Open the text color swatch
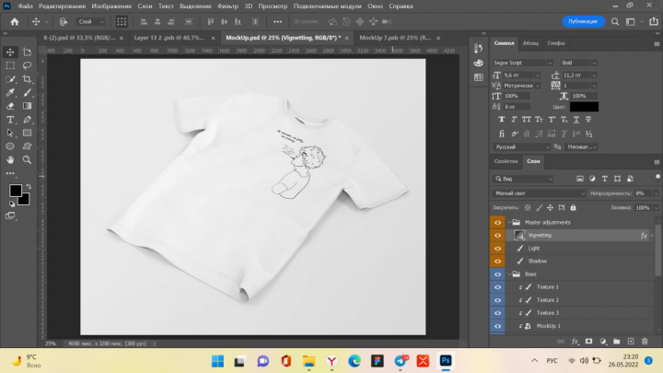The image size is (663, 373). click(584, 107)
